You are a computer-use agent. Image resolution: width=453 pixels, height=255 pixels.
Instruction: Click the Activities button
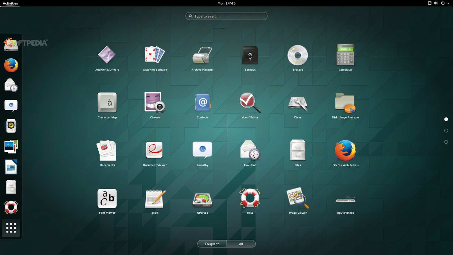[x=10, y=3]
